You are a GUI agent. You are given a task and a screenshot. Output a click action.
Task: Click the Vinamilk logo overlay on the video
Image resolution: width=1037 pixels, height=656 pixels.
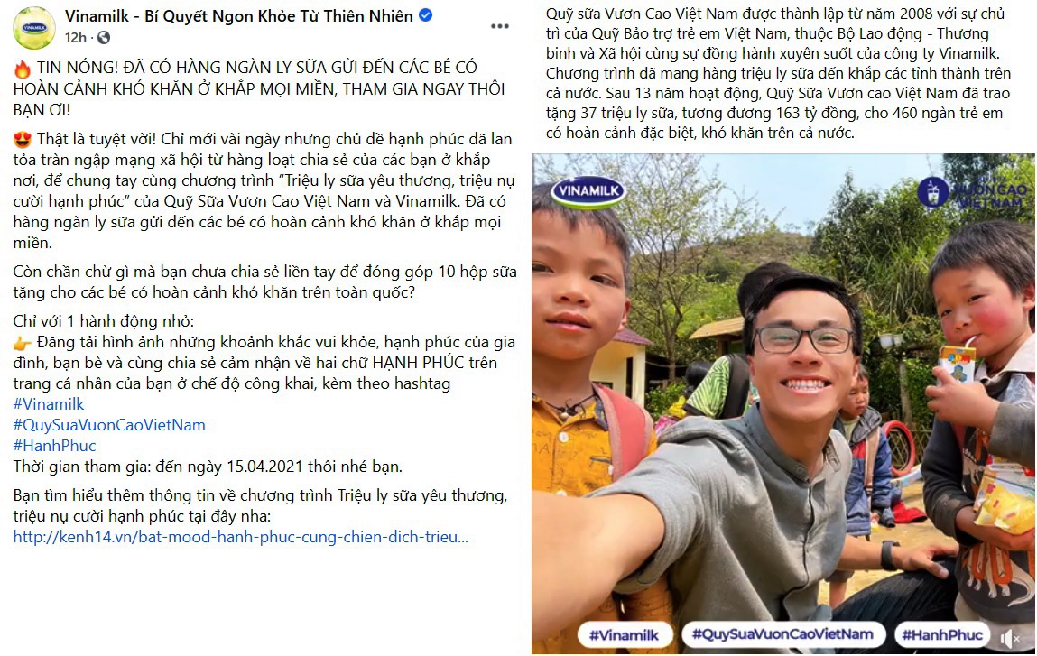(588, 192)
